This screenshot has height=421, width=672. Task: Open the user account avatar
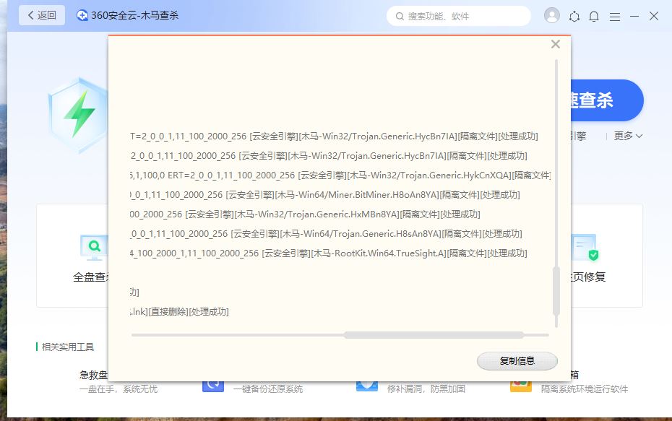(552, 15)
